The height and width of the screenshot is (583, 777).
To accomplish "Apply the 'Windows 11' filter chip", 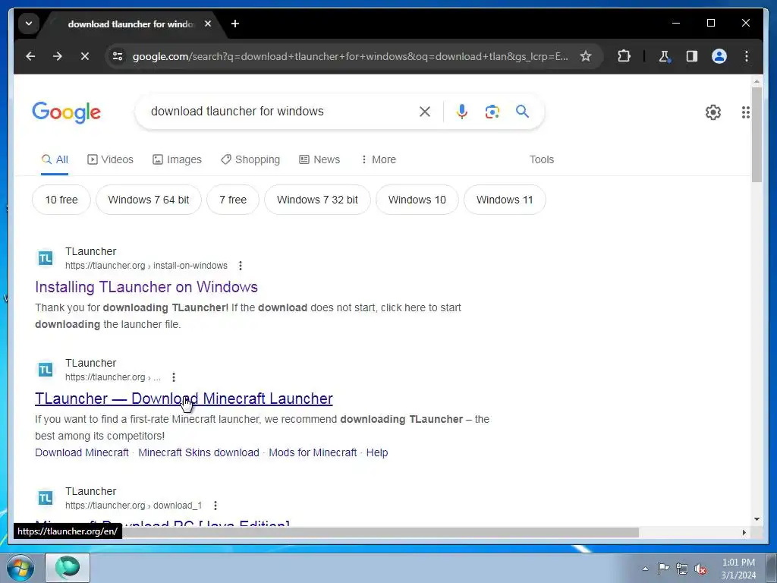I will pos(505,200).
